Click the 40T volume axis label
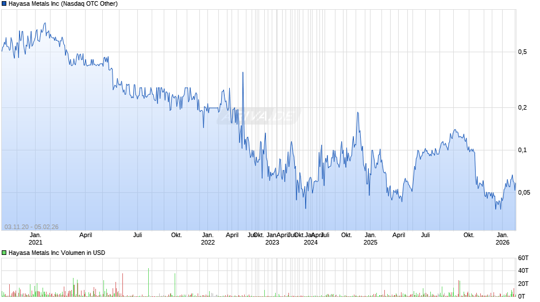This screenshot has height=302, width=540. pyautogui.click(x=523, y=270)
